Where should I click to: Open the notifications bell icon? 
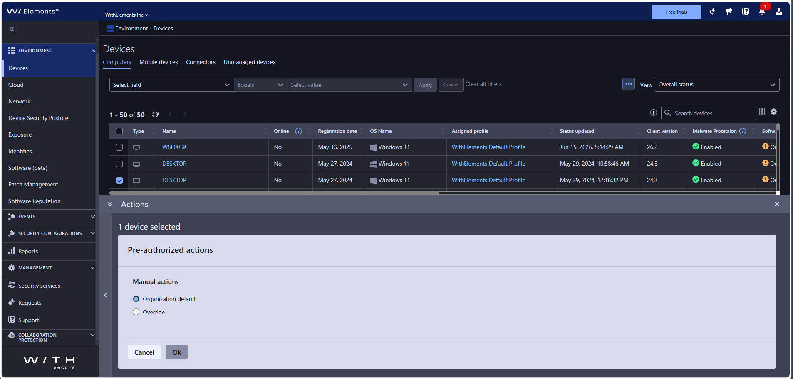[762, 12]
